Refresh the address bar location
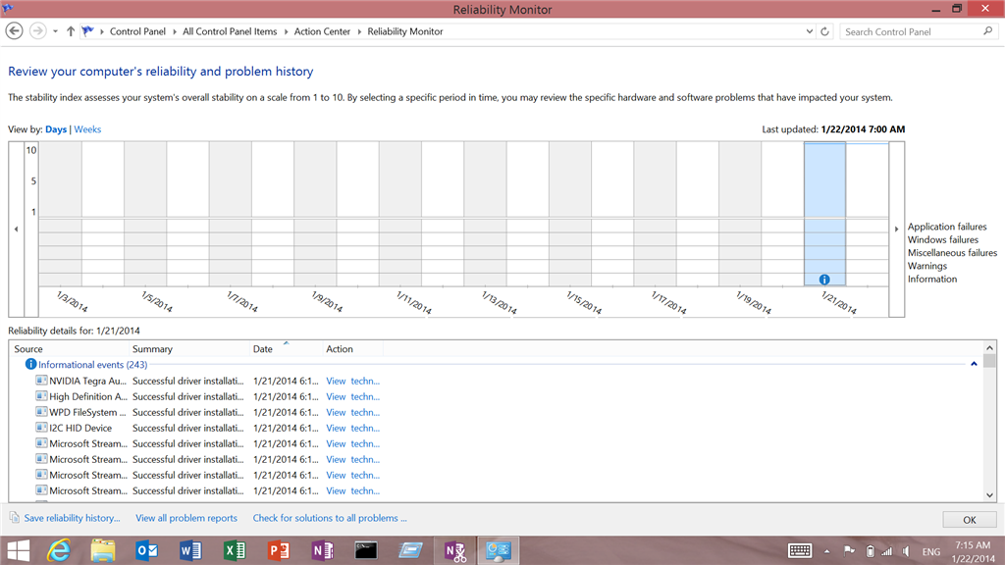Screen dimensions: 1005x565 pyautogui.click(x=824, y=31)
